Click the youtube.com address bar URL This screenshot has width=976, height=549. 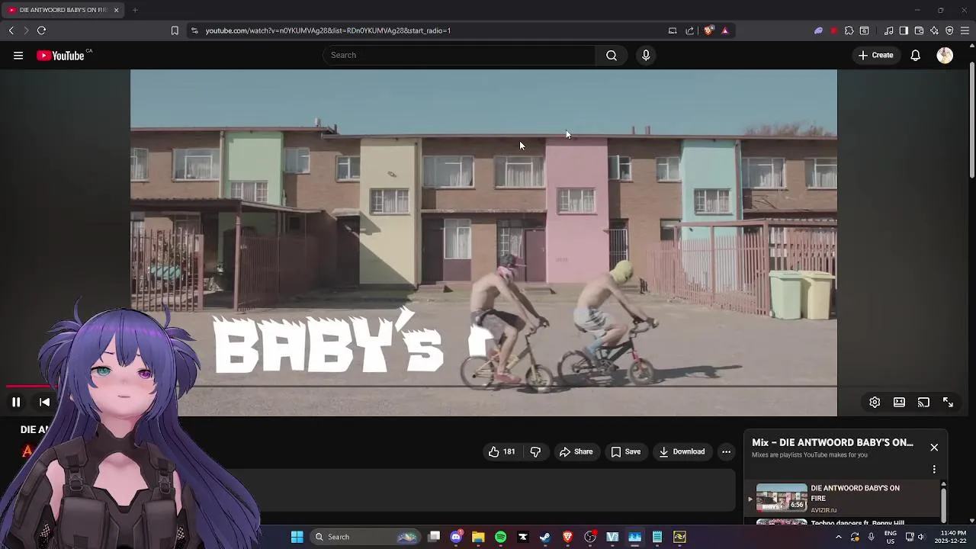tap(328, 30)
